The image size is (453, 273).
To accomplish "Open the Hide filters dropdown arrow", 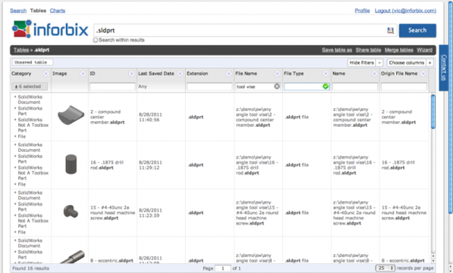I will (379, 63).
